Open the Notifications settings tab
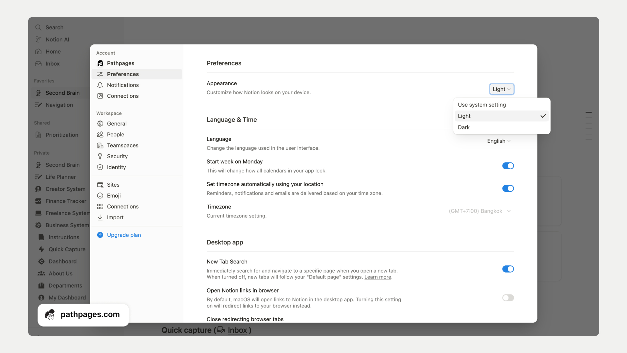Screen dimensions: 627x353 coord(137,85)
